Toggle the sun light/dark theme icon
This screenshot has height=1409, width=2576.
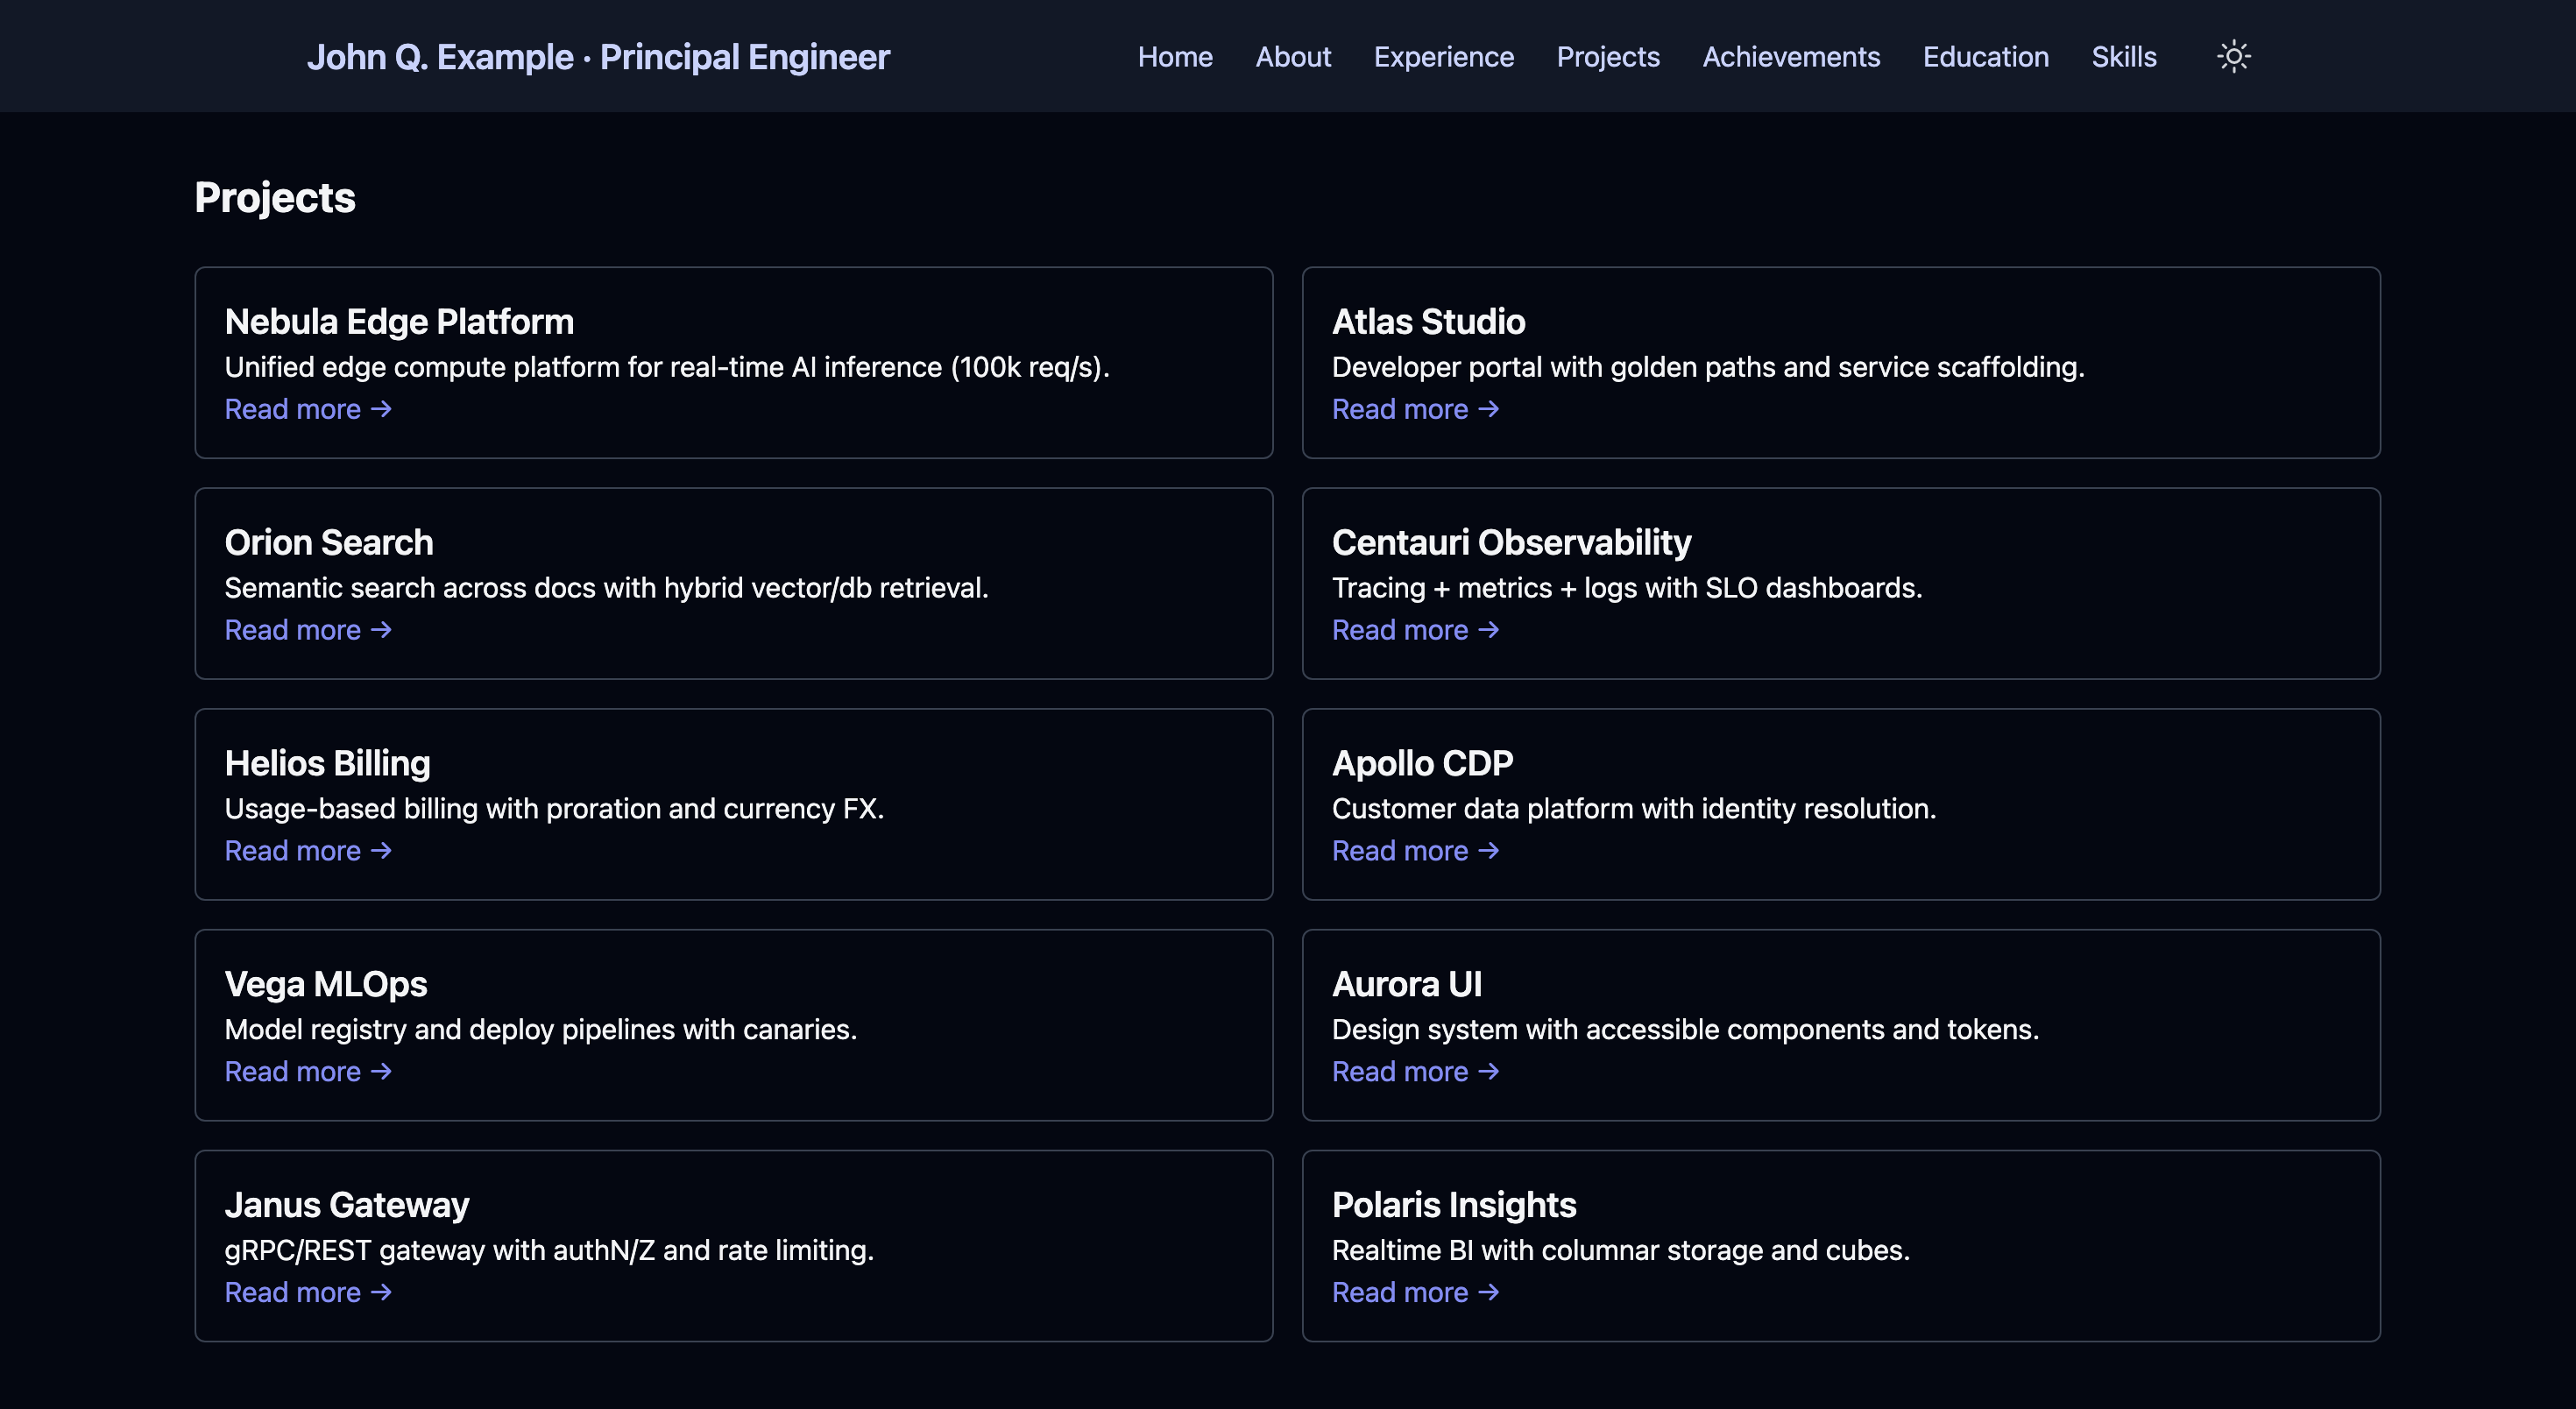2233,56
